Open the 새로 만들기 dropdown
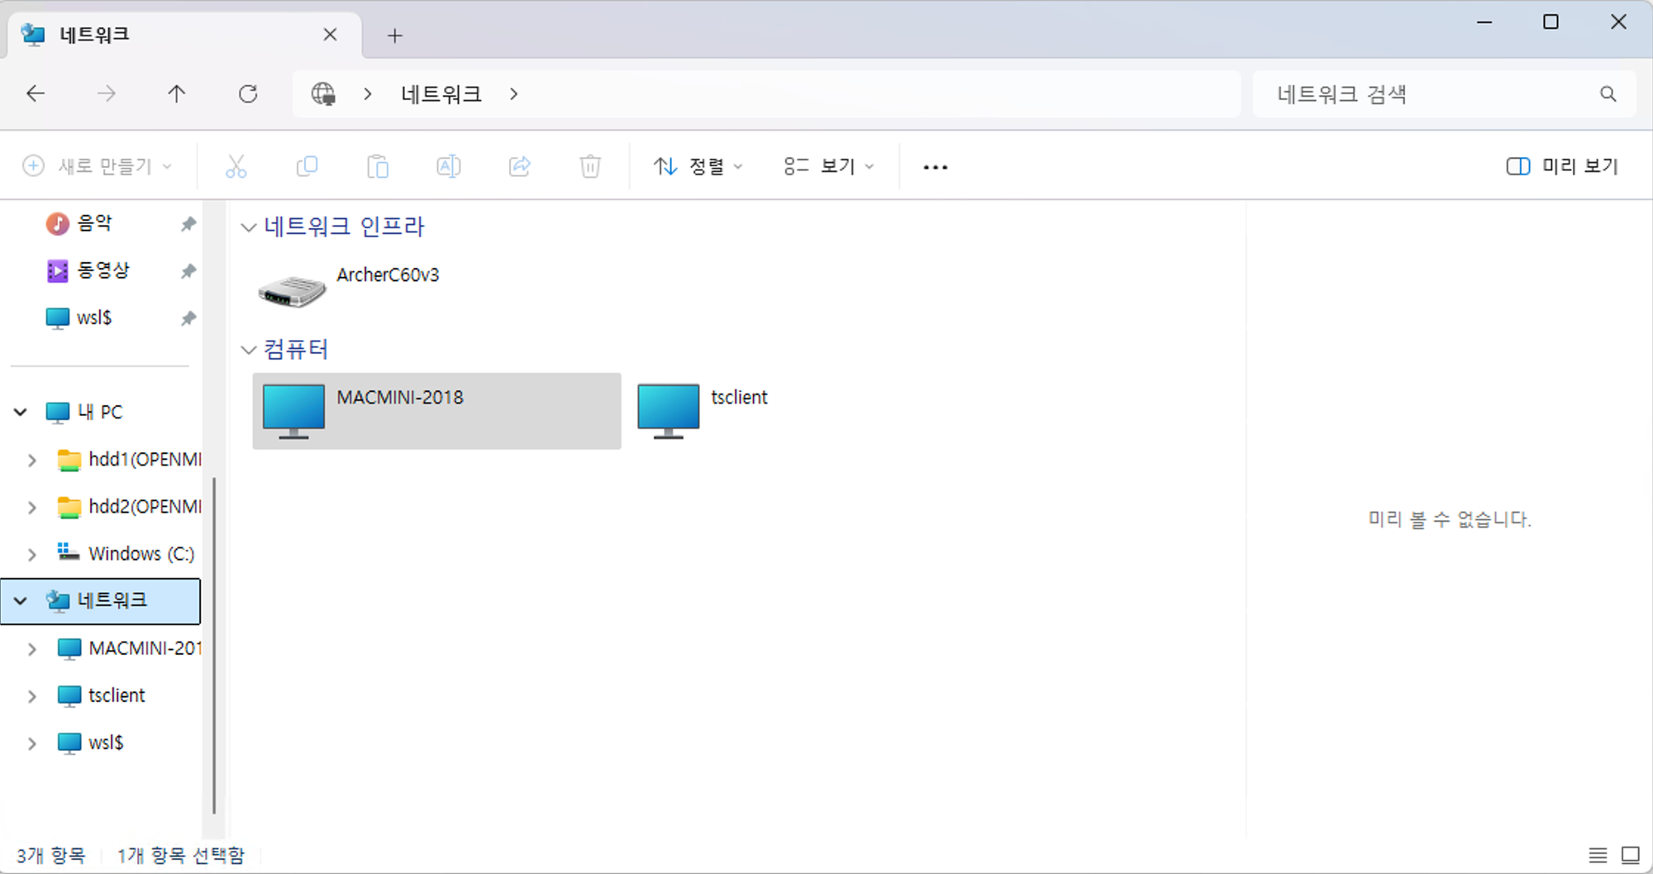Image resolution: width=1653 pixels, height=874 pixels. (x=98, y=167)
